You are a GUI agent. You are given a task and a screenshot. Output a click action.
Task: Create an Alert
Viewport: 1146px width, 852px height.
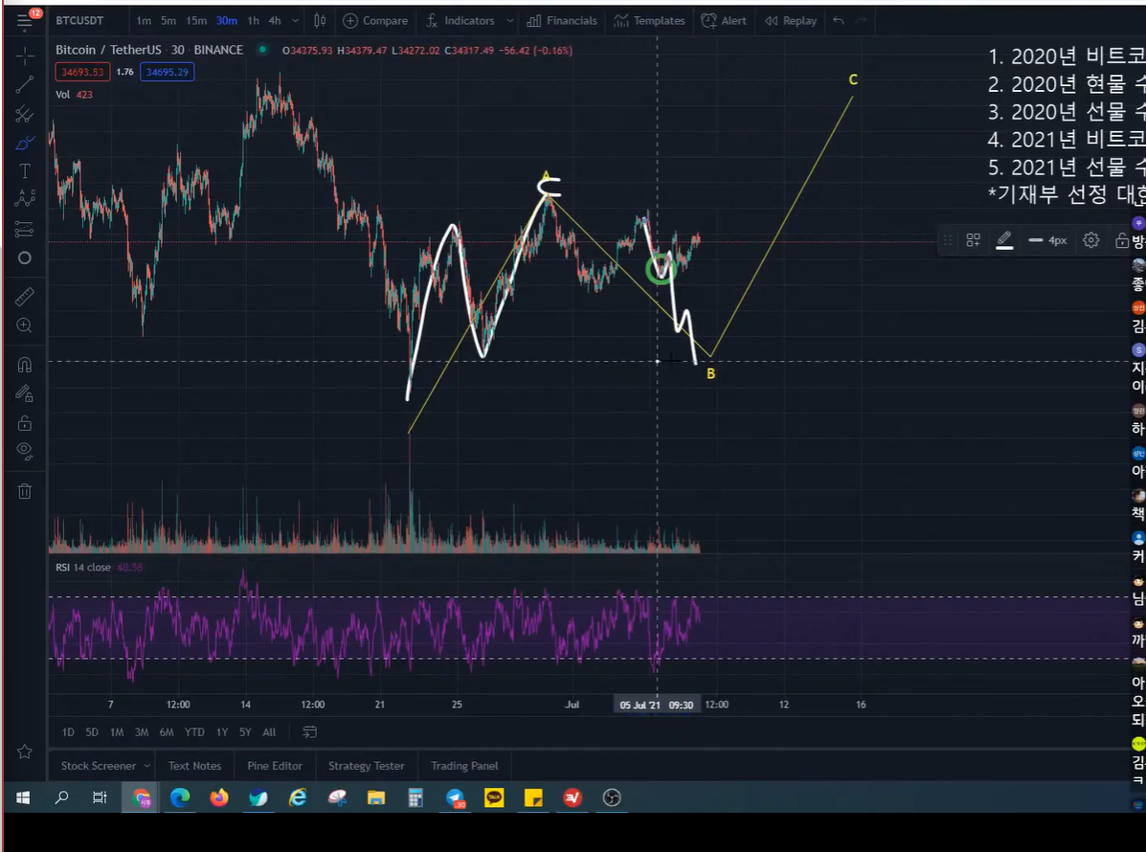tap(725, 20)
